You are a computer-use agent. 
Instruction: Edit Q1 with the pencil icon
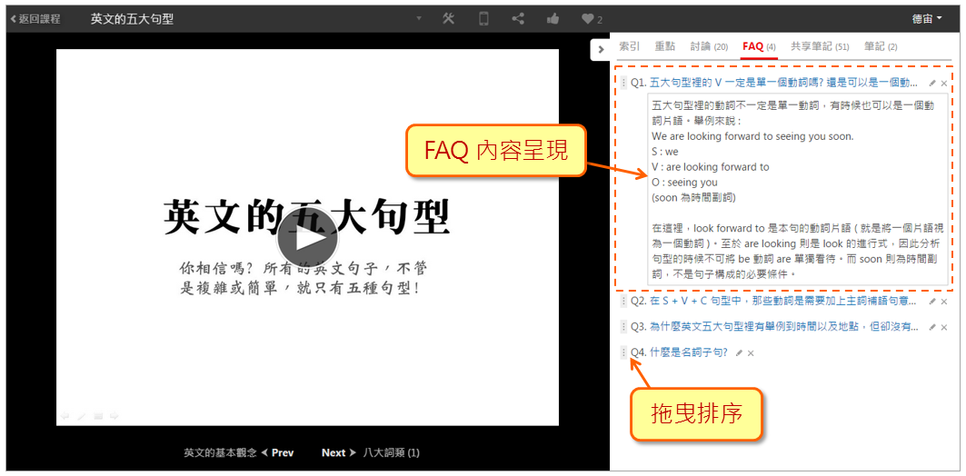point(931,83)
